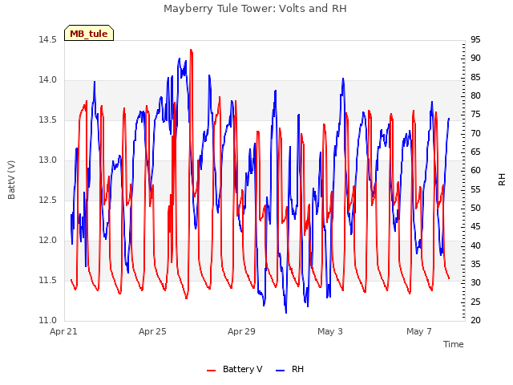Click the blue RH peak near 90
The image size is (513, 385).
tap(180, 59)
